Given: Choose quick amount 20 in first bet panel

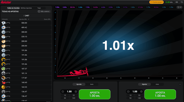Looking at the screenshot, I should coord(74,95).
